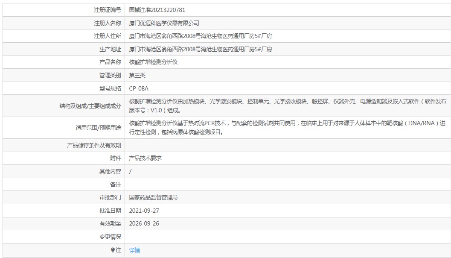This screenshot has height=258, width=451.
Task: Click the 注册证编号 label
Action: point(108,10)
